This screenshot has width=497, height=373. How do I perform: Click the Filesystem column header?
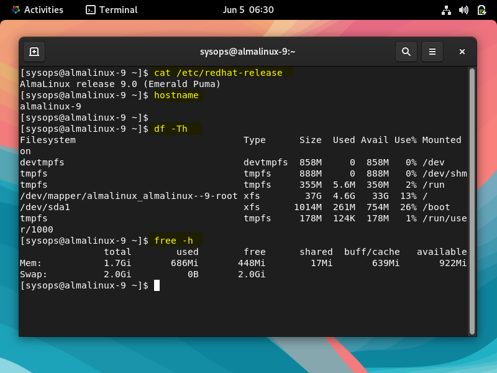coord(48,140)
